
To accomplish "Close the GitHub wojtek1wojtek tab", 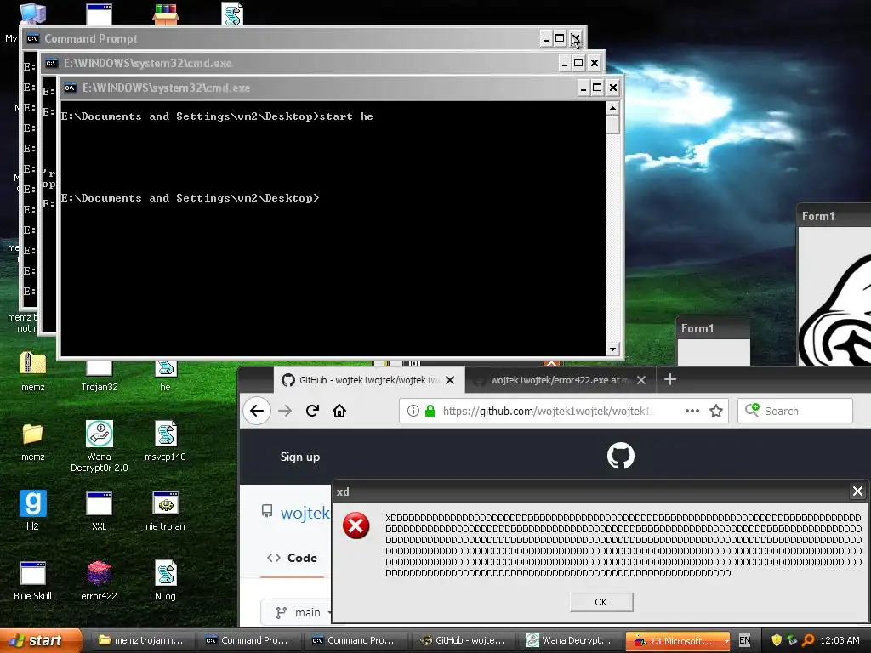I will click(x=450, y=380).
